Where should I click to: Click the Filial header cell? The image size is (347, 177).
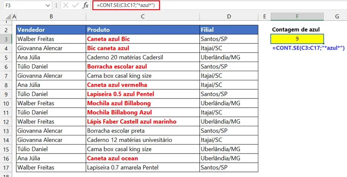click(x=229, y=30)
